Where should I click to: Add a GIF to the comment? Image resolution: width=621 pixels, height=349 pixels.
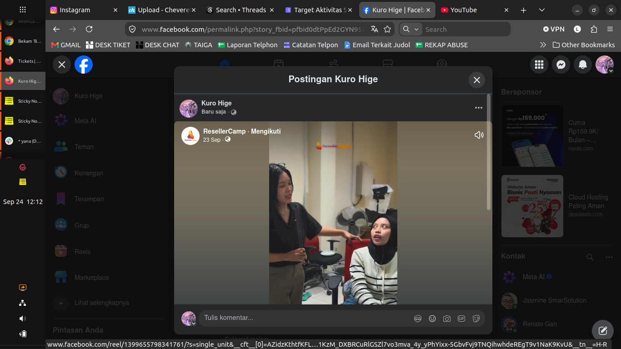point(461,319)
